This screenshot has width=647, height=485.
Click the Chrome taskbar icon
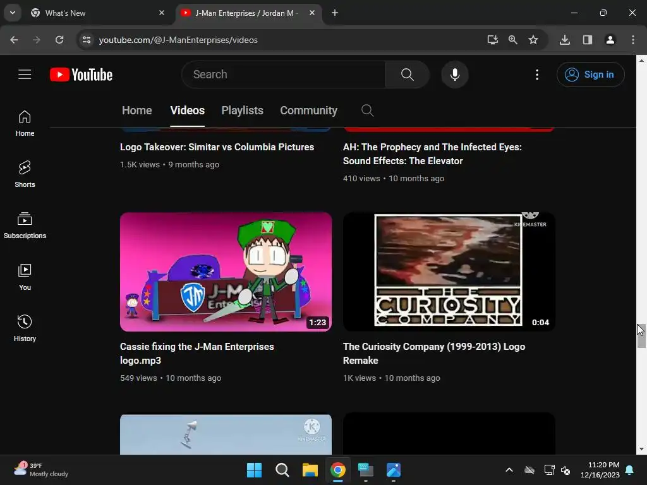pos(338,470)
